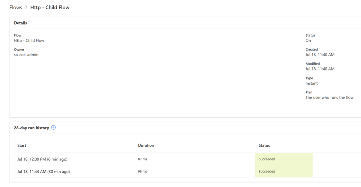Click the Http - Child Flow page title
The width and height of the screenshot is (361, 187).
tap(50, 7)
